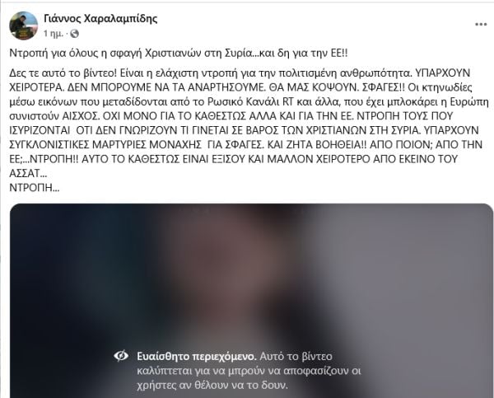Screen dimensions: 494x398
Task: Open the post options three-dots menu
Action: (x=481, y=25)
